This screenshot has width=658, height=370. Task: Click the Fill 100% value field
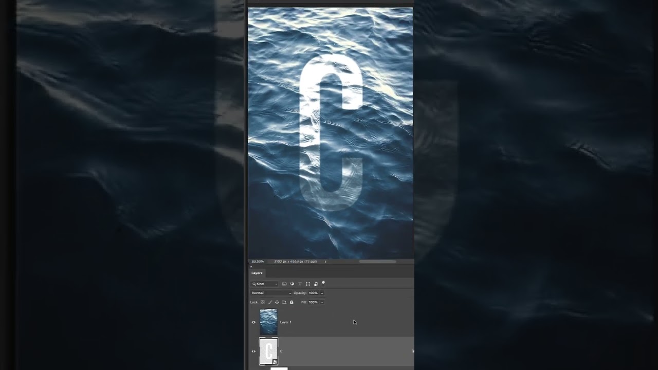pos(313,302)
